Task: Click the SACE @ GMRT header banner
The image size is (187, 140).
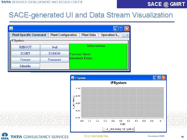Action: pyautogui.click(x=152, y=4)
